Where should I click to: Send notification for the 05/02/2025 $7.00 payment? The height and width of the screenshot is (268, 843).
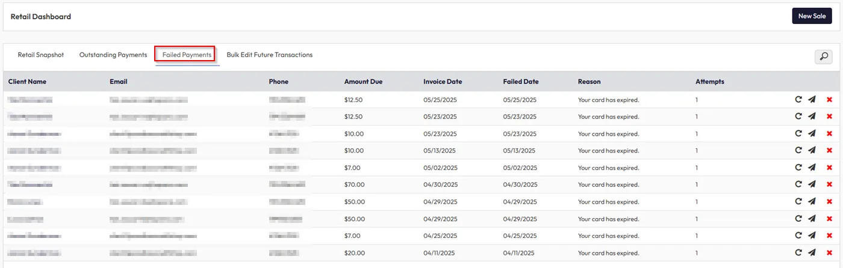(812, 168)
